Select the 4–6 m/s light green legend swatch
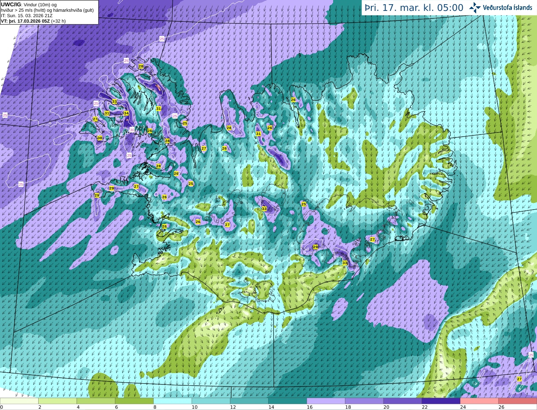Viewport: 537px width, 410px height. tap(96, 401)
